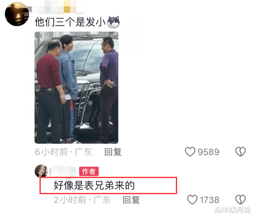The width and height of the screenshot is (254, 218).
Task: Open the blurred username beside 作者 badge
Action: (x=63, y=171)
